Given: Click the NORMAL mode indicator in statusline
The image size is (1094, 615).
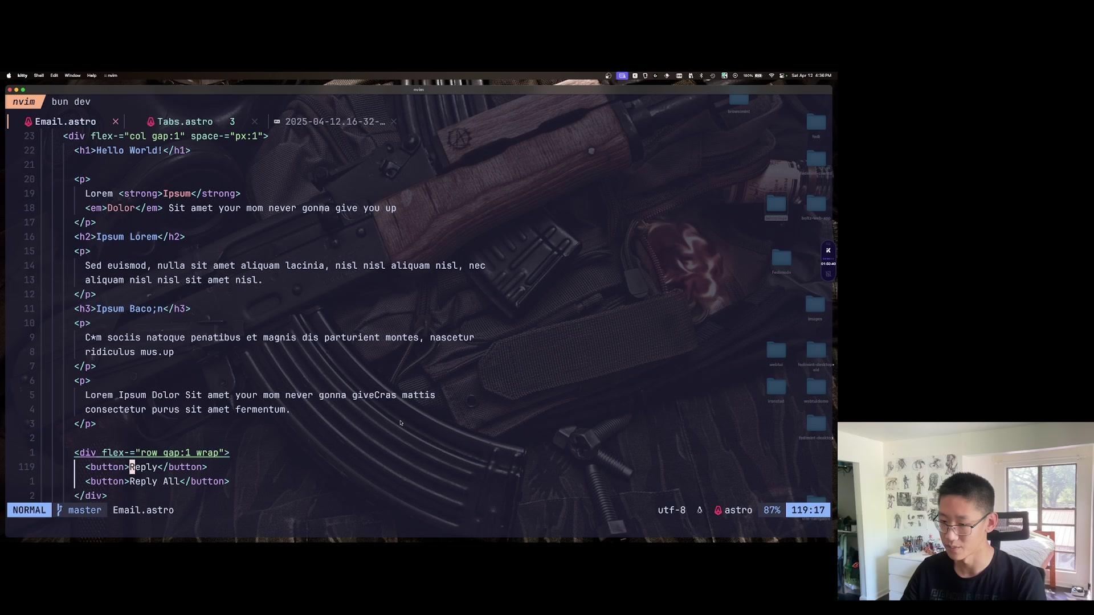Looking at the screenshot, I should [29, 510].
